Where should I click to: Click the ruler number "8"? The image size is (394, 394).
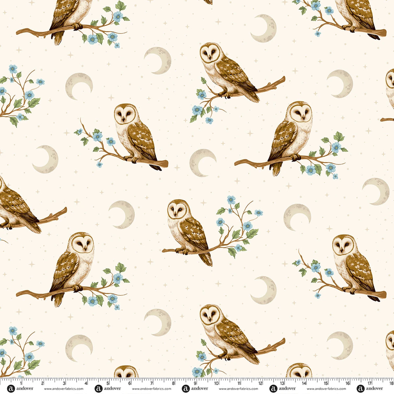174,383
